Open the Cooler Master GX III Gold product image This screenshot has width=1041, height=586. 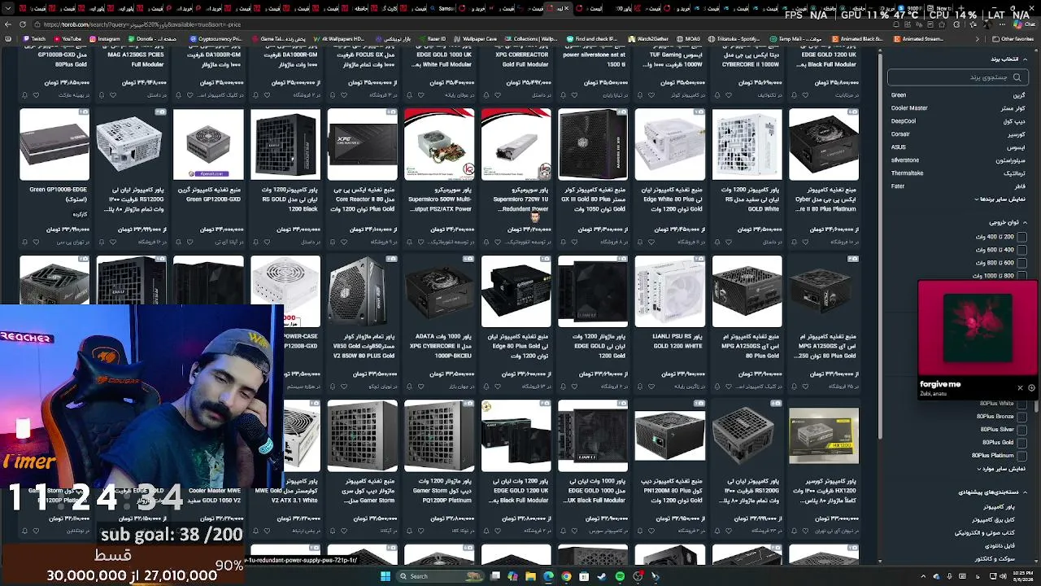[x=593, y=144]
